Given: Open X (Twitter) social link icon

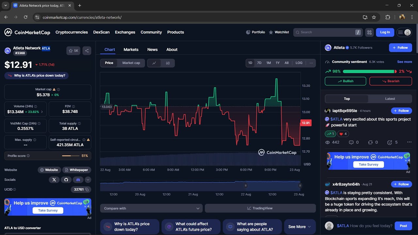Looking at the screenshot, I should point(54,180).
